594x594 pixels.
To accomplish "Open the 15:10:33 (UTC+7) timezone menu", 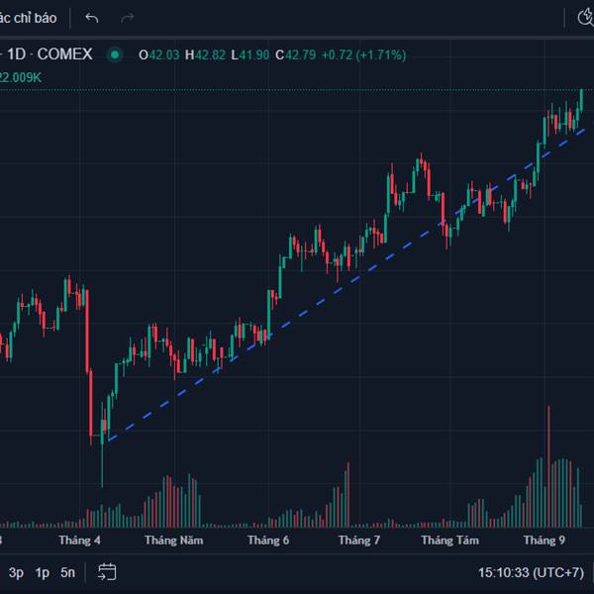I will click(x=531, y=572).
